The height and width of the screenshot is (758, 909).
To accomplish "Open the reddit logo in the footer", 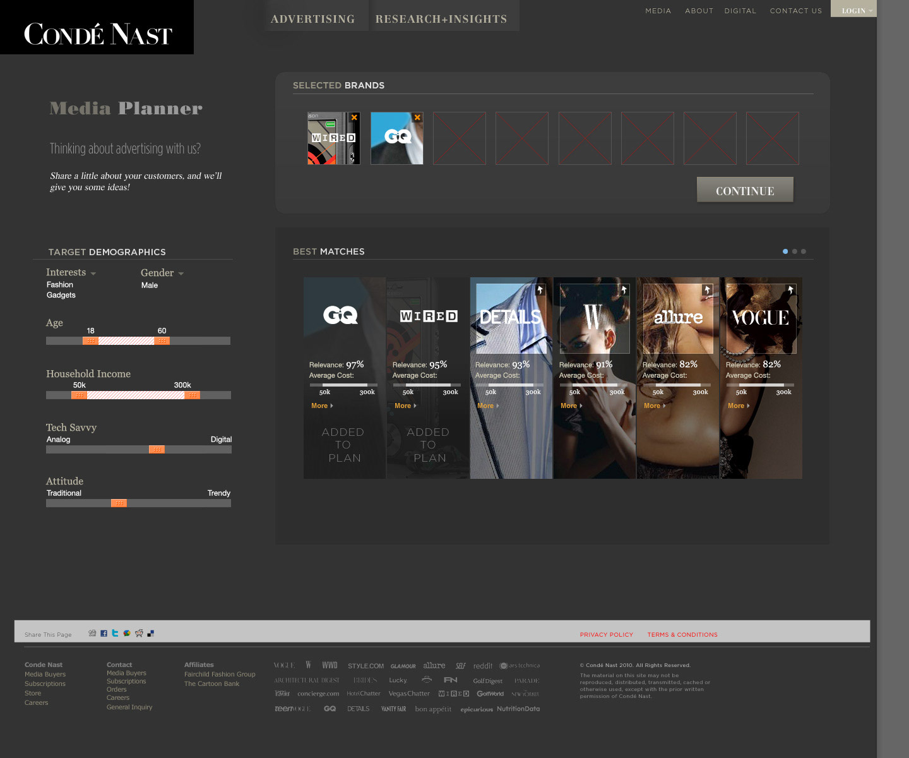I will (x=483, y=666).
